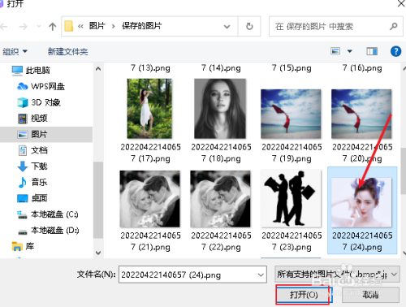Image resolution: width=406 pixels, height=307 pixels.
Task: Open 文档 folder in sidebar
Action: point(39,150)
